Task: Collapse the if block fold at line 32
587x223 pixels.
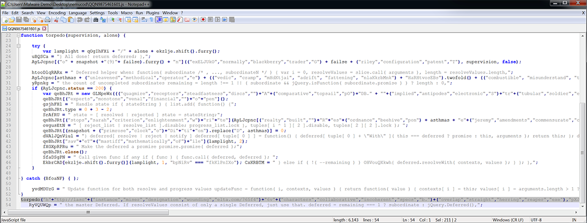Action: (18, 89)
